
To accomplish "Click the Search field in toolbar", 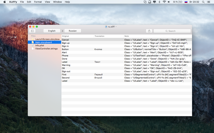I will [172, 31].
